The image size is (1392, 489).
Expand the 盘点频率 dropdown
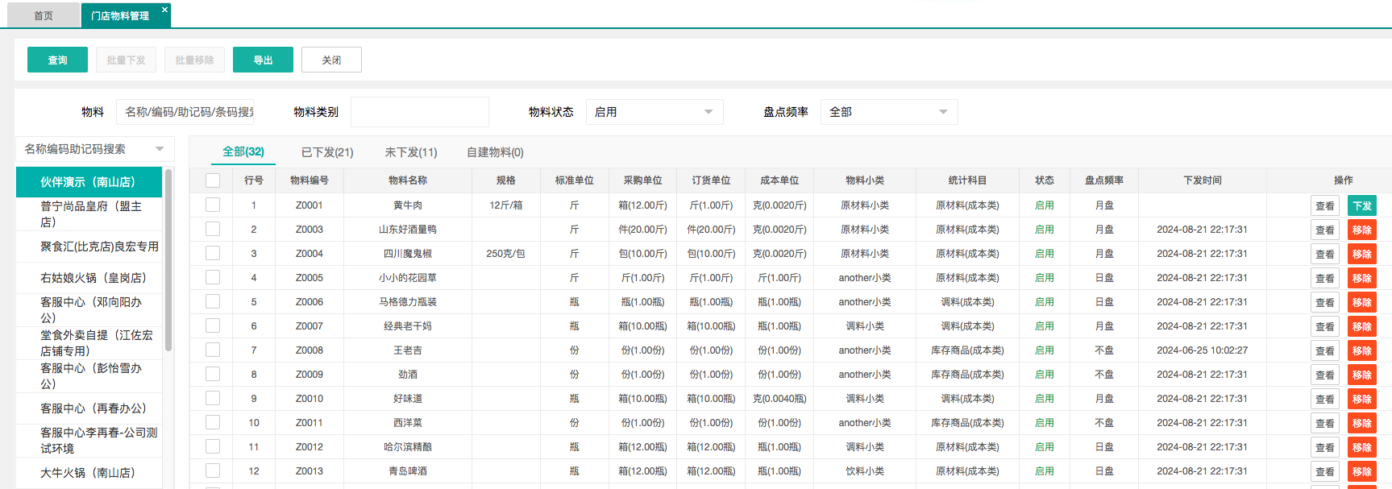pyautogui.click(x=888, y=112)
